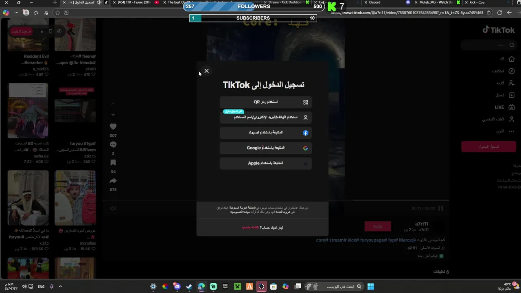Click the QR code icon
Screen dimensions: 521x293
coord(306,102)
